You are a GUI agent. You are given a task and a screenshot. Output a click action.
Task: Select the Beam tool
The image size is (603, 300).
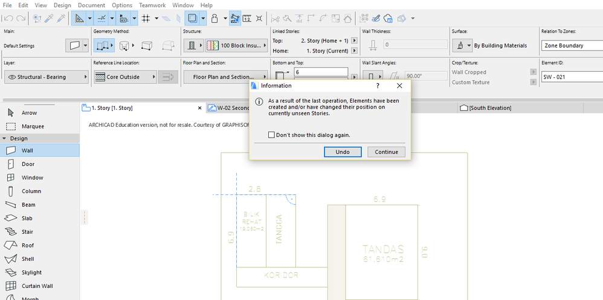[40, 205]
